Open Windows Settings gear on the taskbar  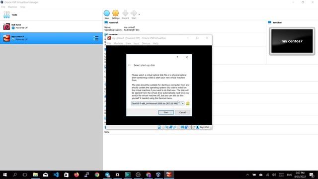117,175
